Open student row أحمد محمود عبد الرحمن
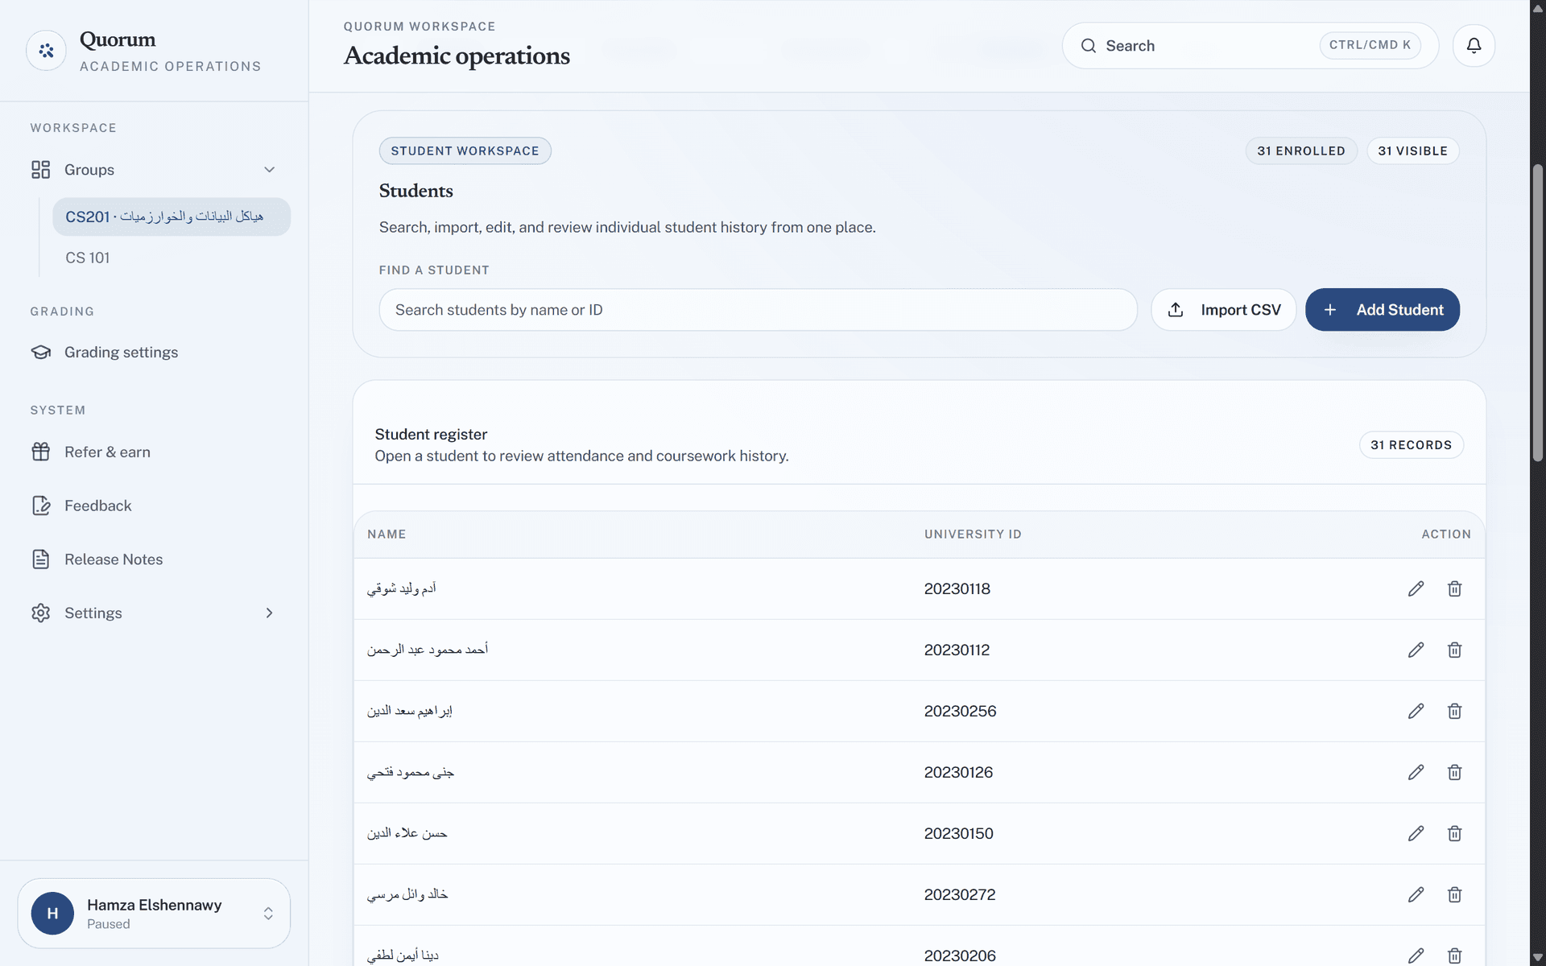 [x=919, y=650]
